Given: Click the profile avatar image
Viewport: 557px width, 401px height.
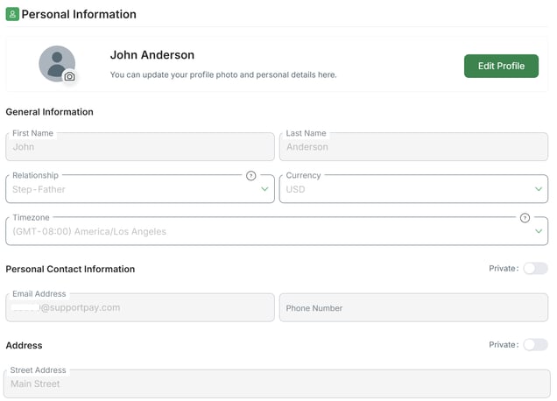Looking at the screenshot, I should click(54, 62).
